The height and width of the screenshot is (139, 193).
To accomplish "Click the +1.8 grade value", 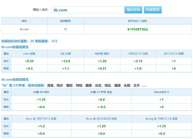I will (x=138, y=69).
